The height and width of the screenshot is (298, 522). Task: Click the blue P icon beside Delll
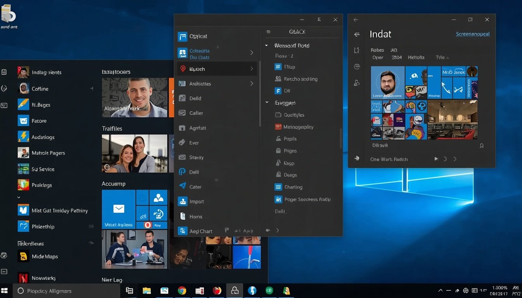click(182, 172)
